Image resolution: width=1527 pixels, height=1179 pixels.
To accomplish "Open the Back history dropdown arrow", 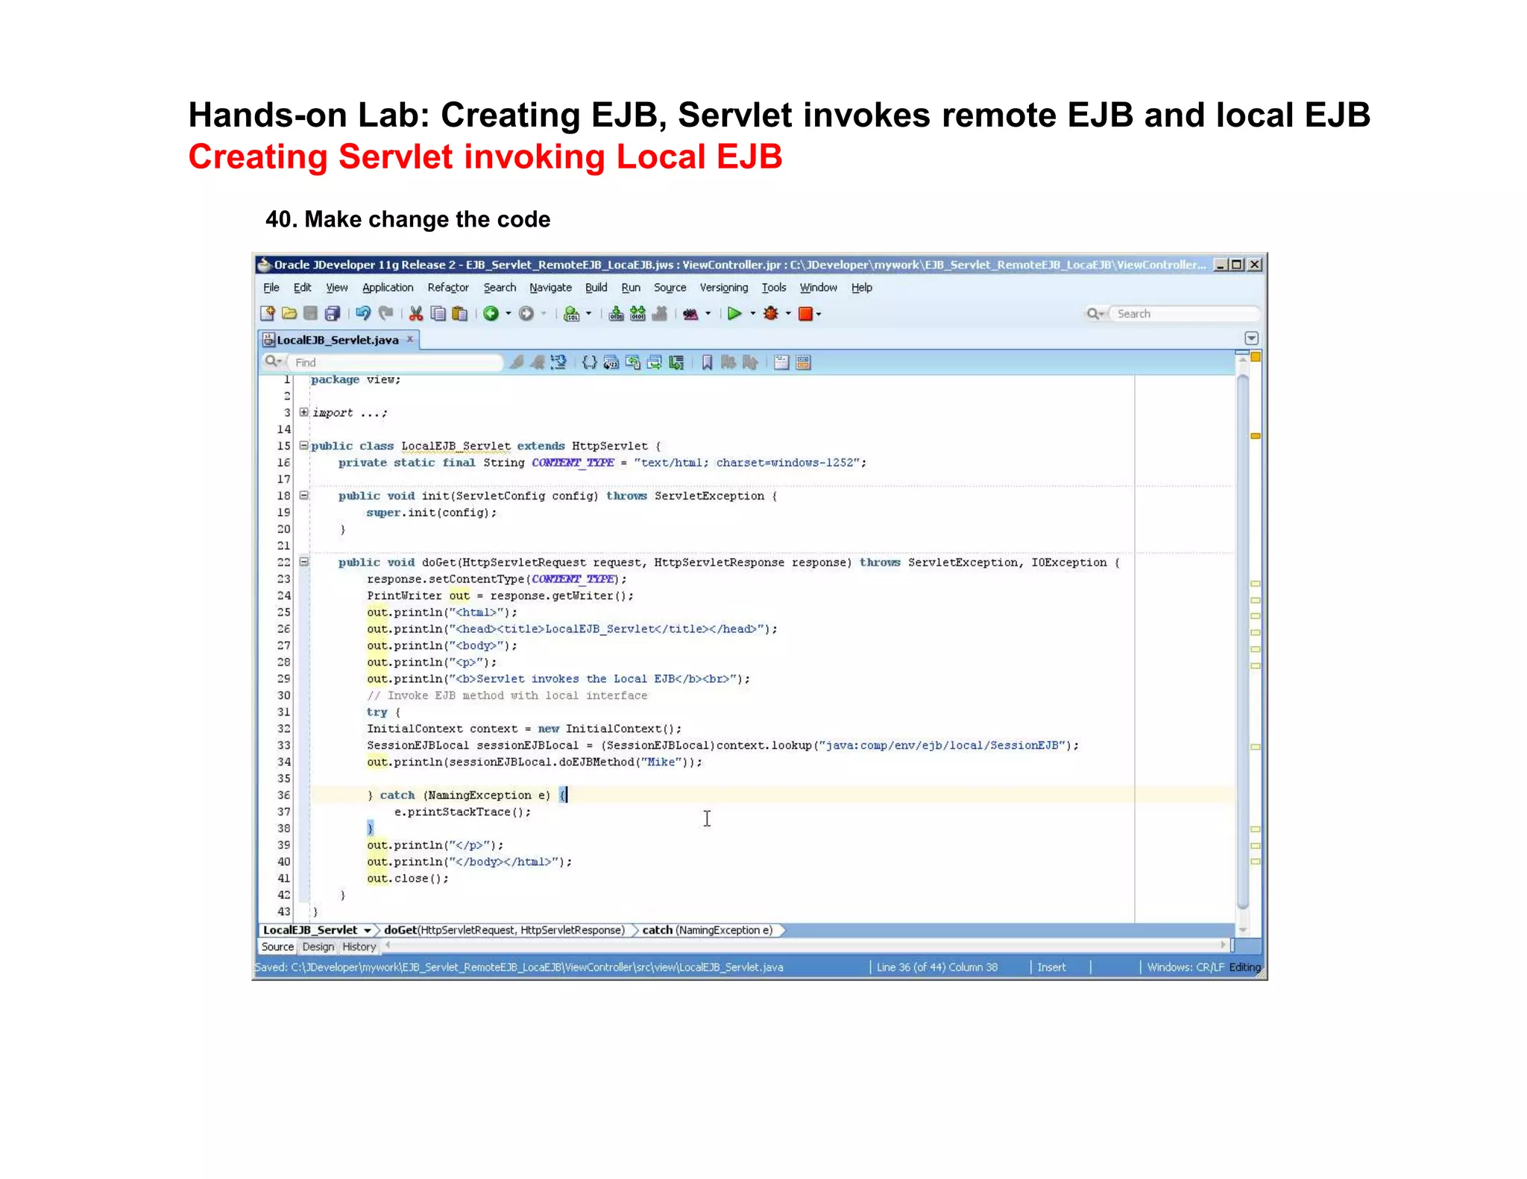I will [509, 314].
